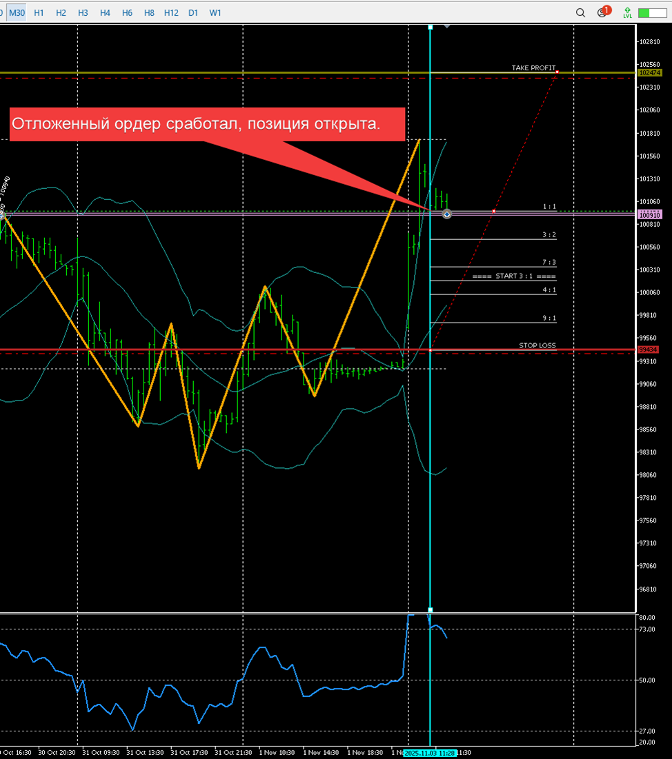Select the W1 weekly timeframe
Screen dimensions: 672x759
[x=215, y=12]
